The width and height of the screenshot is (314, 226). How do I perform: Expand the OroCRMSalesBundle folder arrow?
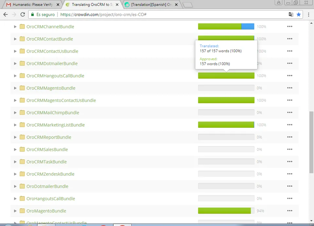15,149
